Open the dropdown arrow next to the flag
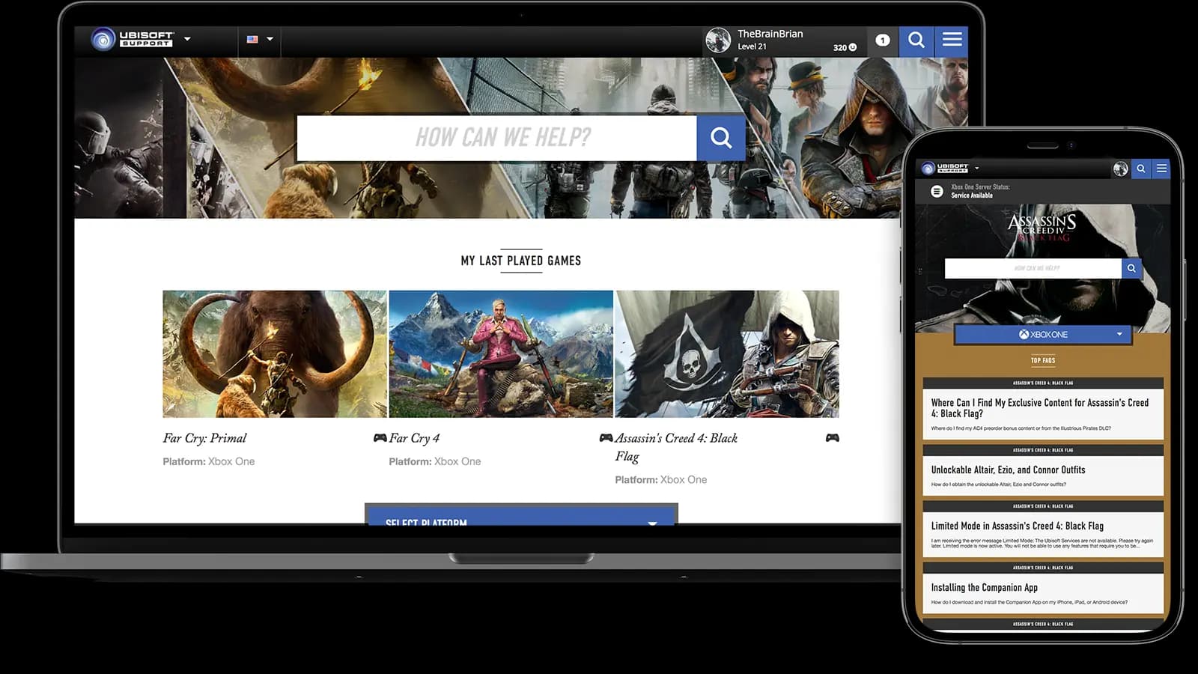1198x674 pixels. coord(270,39)
